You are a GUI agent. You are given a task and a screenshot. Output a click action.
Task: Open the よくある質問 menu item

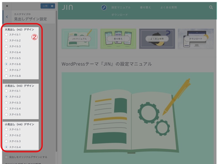168,7
